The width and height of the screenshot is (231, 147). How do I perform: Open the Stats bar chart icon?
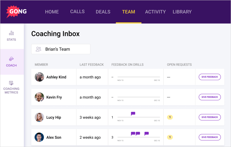tap(11, 33)
